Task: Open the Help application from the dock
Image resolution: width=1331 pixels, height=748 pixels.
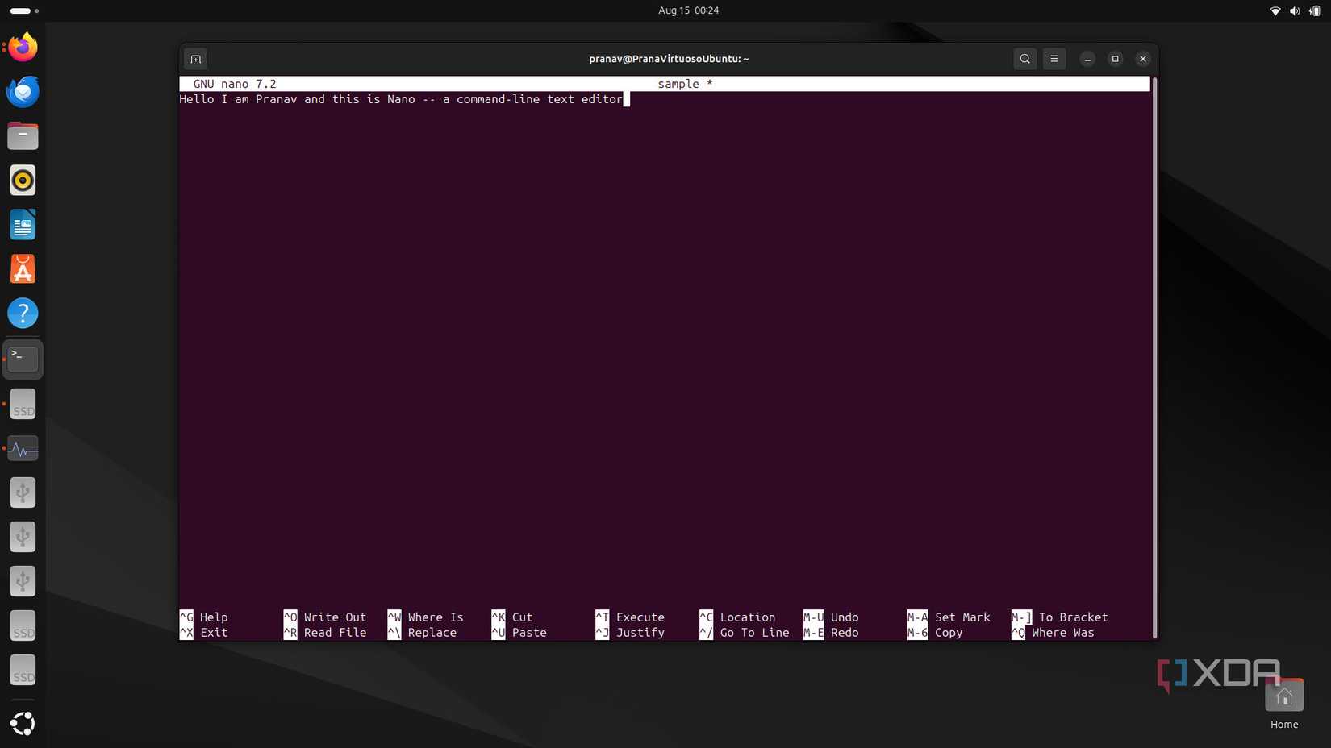Action: [x=22, y=313]
